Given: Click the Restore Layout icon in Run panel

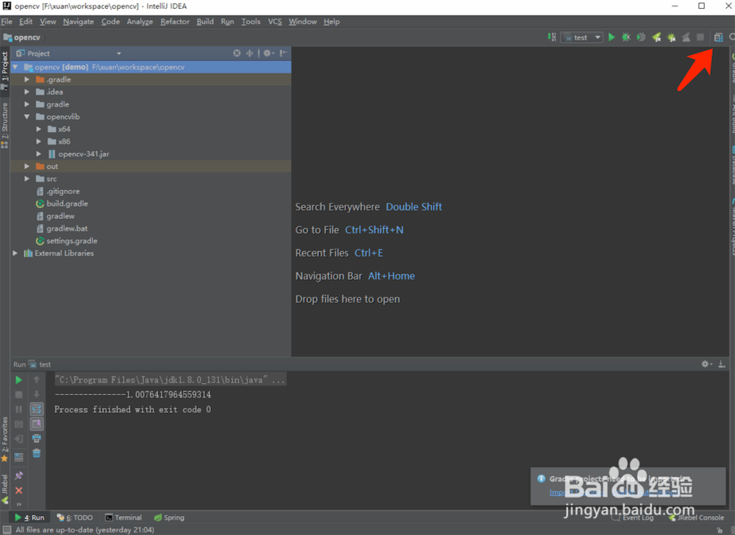Looking at the screenshot, I should (19, 457).
